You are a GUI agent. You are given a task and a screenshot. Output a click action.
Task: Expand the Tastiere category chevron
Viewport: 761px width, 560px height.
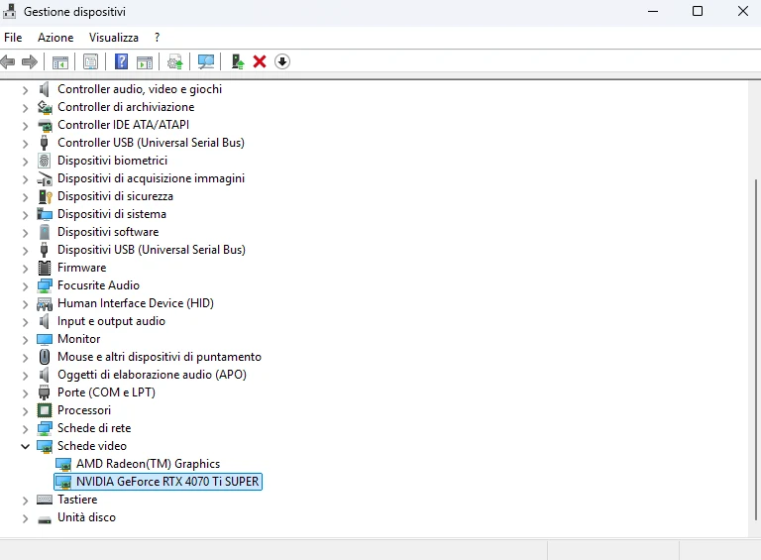point(25,501)
